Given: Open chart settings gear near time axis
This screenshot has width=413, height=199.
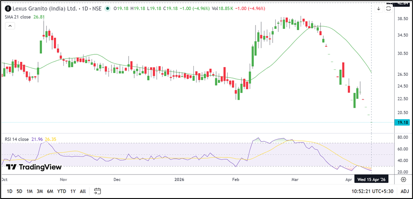Looking at the screenshot, I should [403, 180].
